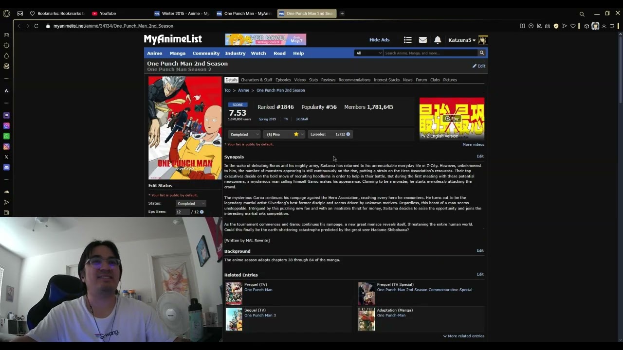Click the Commemorative Special thumbnail
Viewport: 623px width, 350px height.
pyautogui.click(x=366, y=293)
